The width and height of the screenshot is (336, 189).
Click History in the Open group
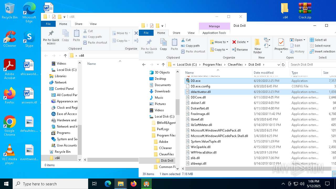[x=297, y=51]
